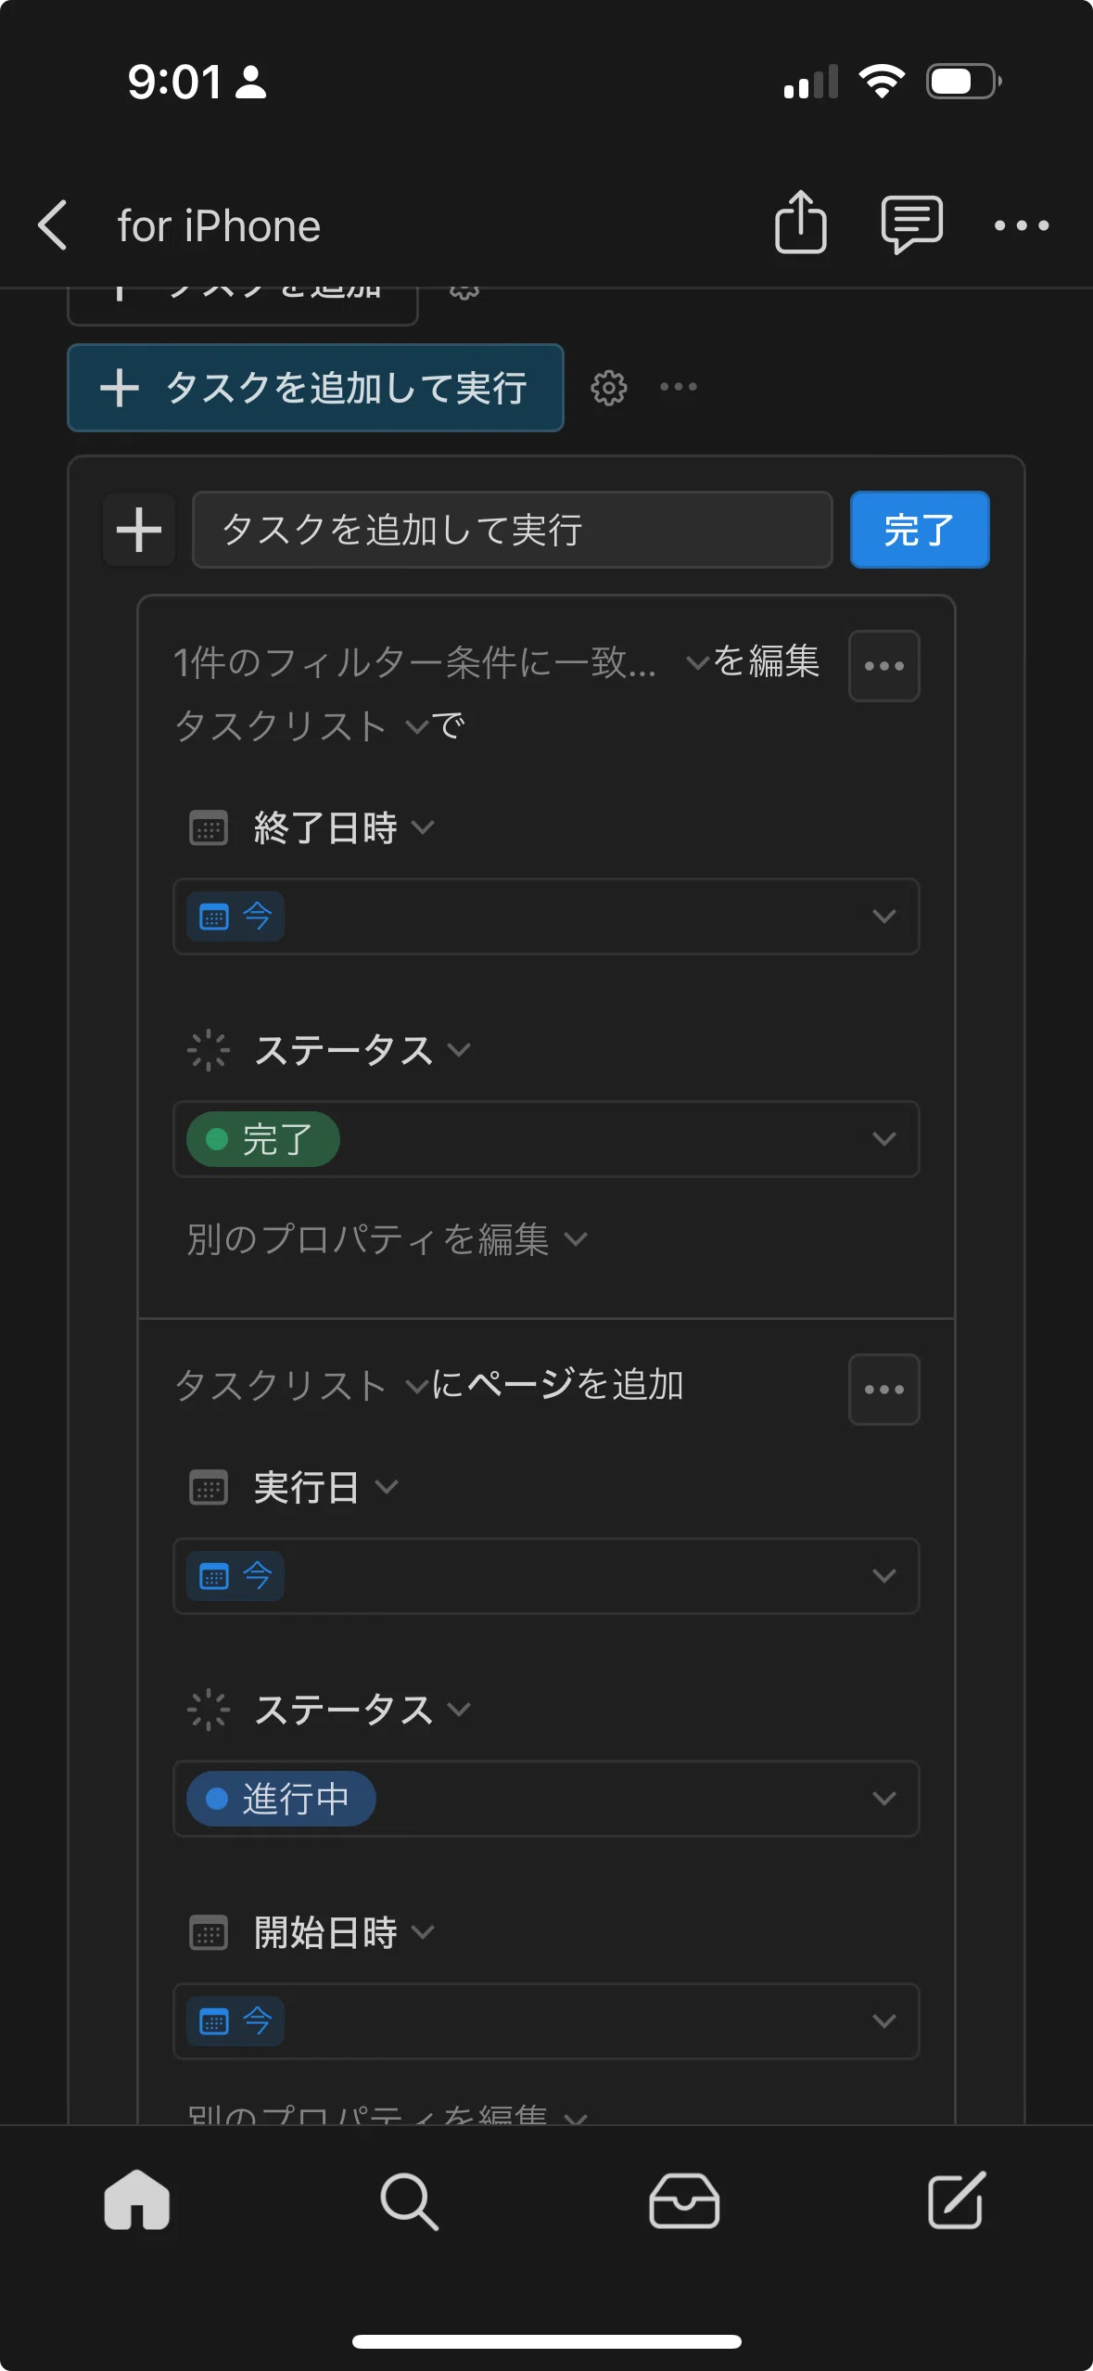Expand 別のプロパティを編集 option
This screenshot has height=2371, width=1093.
(388, 1239)
